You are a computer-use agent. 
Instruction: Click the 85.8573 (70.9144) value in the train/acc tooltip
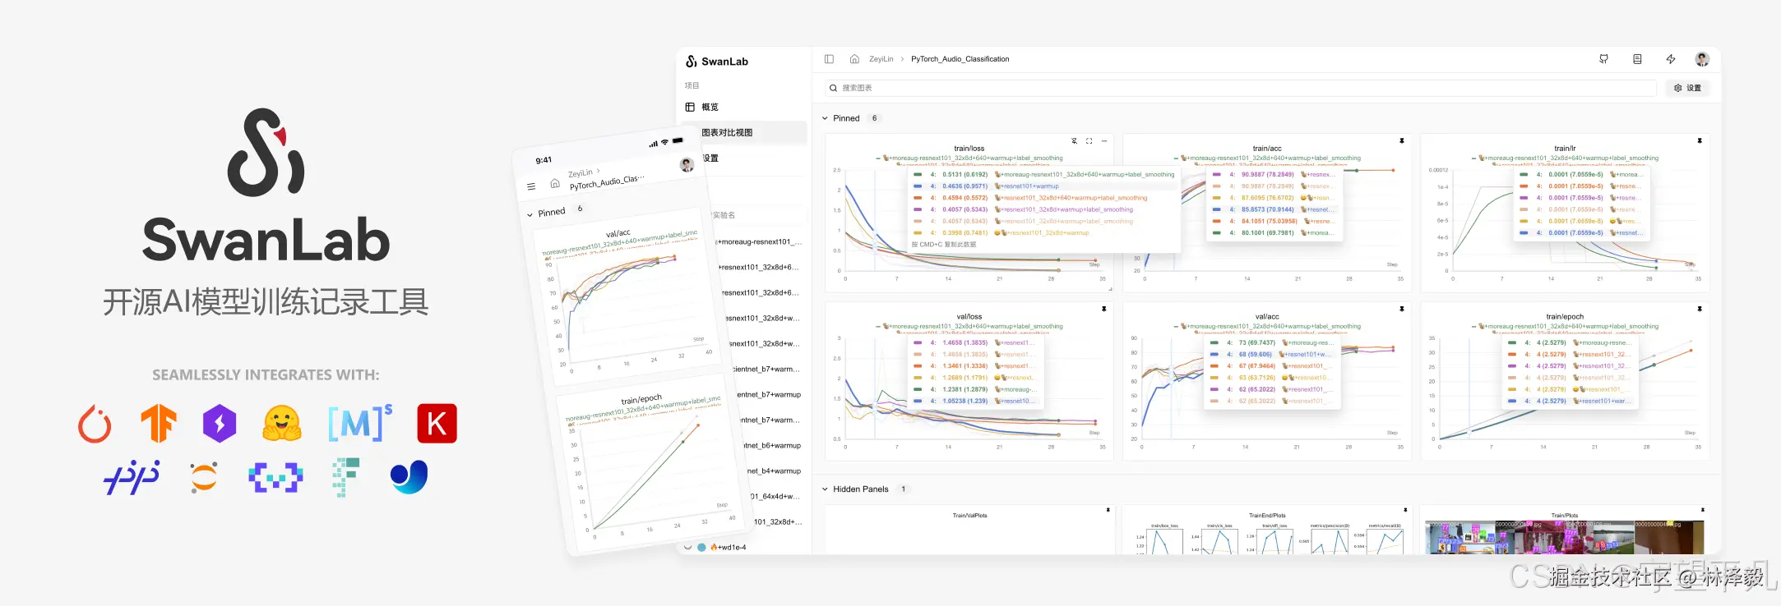1268,209
